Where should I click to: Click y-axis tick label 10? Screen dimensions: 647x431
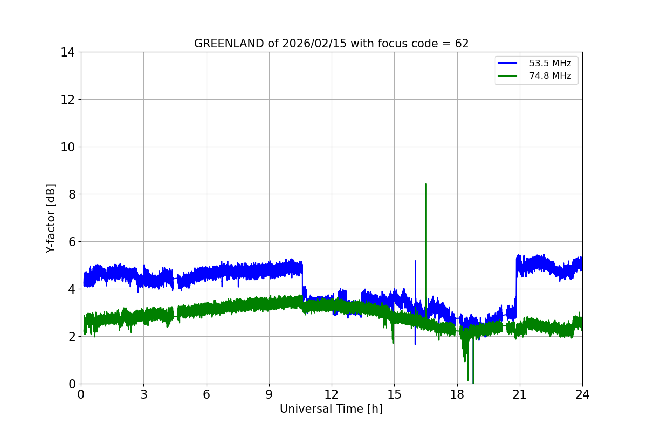(x=68, y=147)
